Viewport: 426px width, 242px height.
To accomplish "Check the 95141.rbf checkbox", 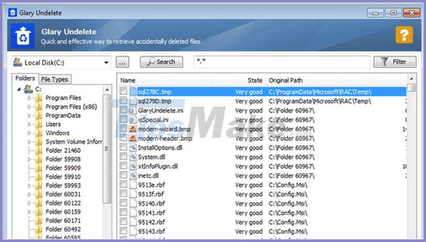I will click(123, 213).
